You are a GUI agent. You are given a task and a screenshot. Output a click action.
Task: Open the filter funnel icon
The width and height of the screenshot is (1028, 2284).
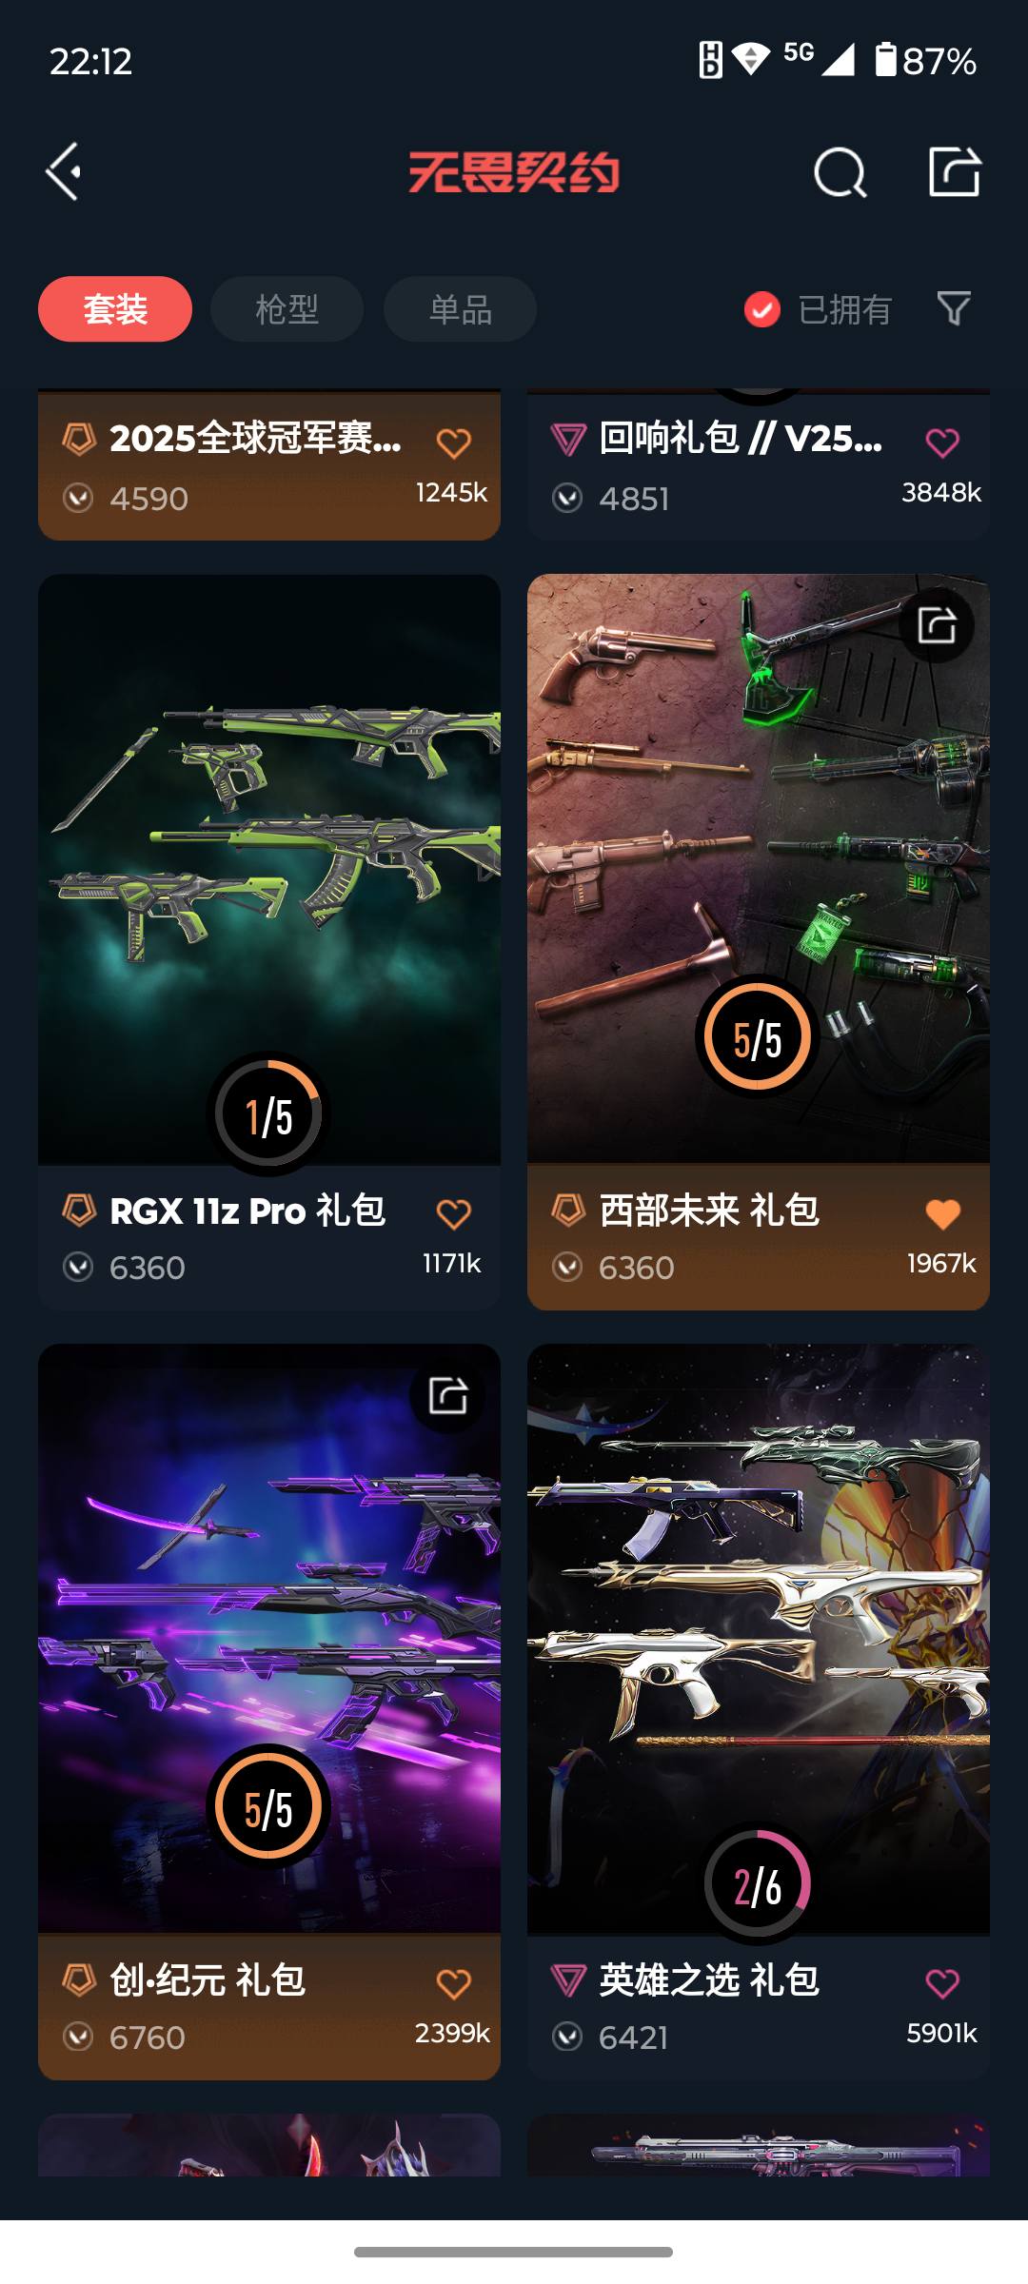click(954, 308)
